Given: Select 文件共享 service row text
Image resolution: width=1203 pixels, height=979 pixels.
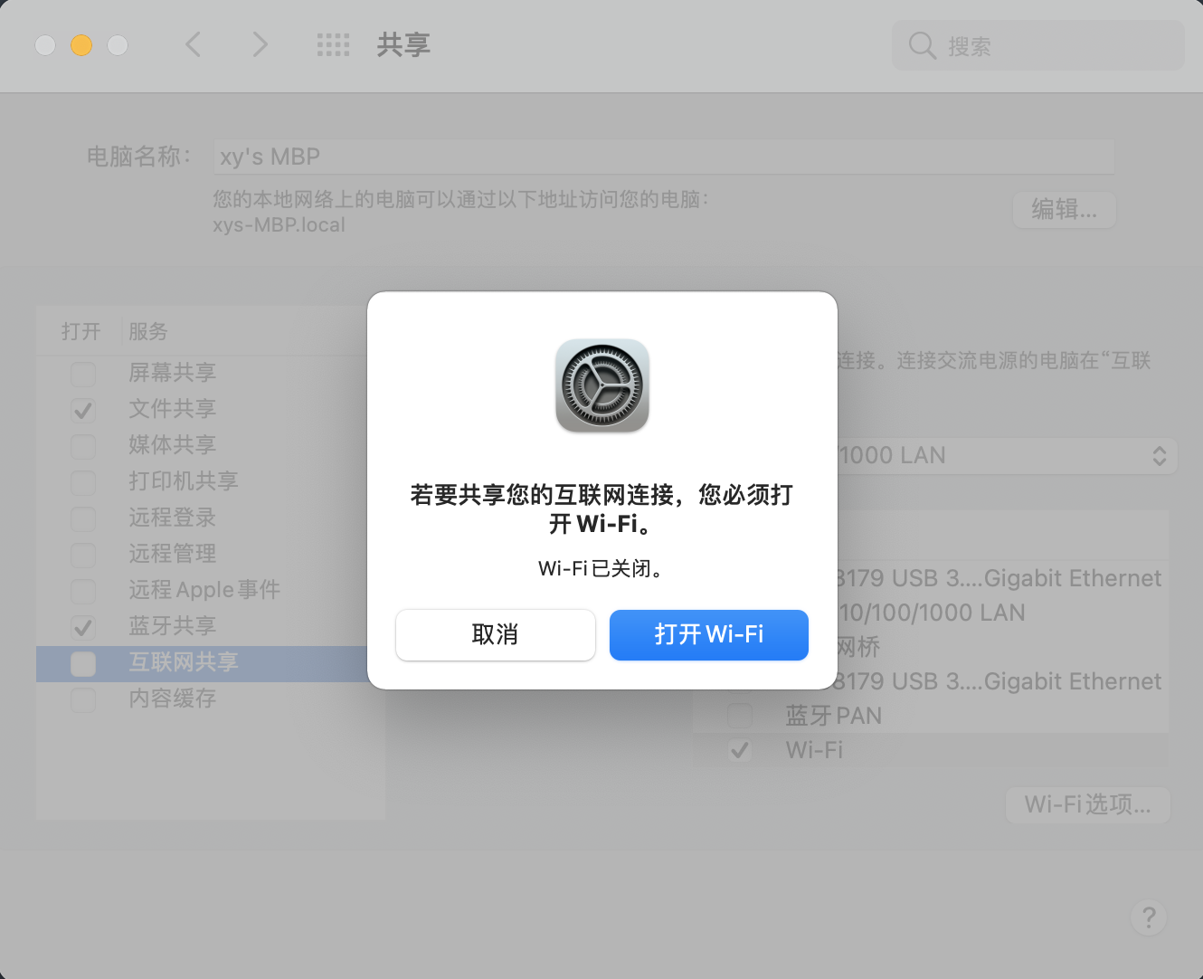Looking at the screenshot, I should [x=172, y=408].
